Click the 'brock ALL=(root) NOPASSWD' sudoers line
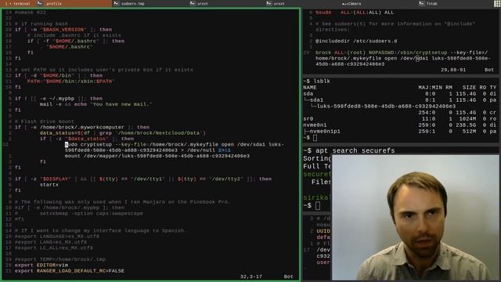This screenshot has width=501, height=282. [x=402, y=58]
